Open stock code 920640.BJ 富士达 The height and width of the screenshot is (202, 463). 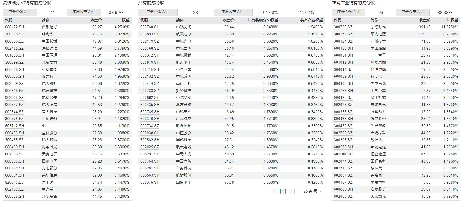(14, 183)
